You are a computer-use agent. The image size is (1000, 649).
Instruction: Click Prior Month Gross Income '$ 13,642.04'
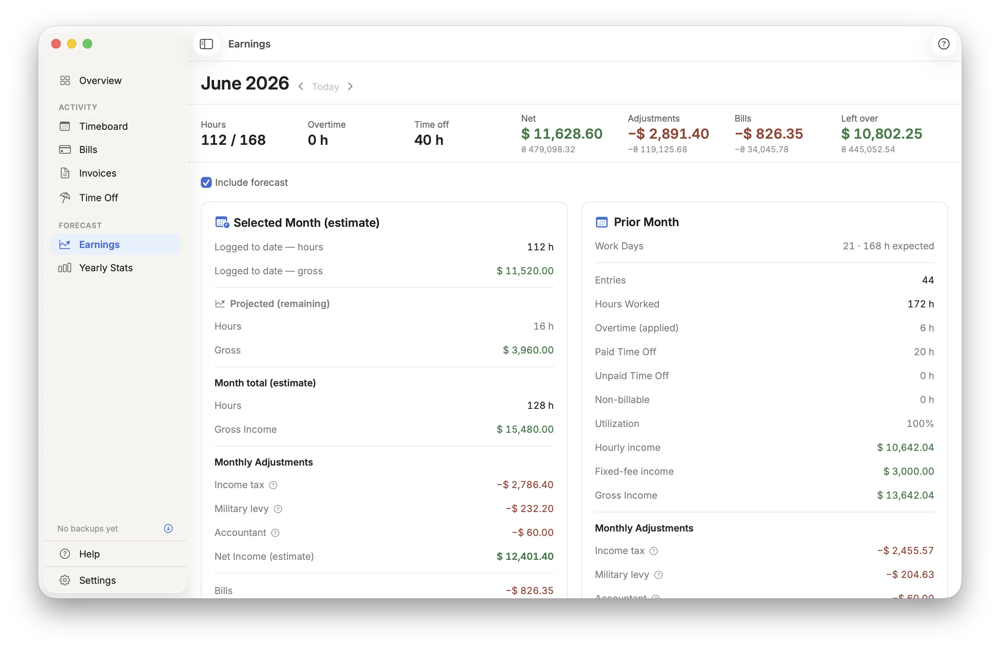[x=905, y=495]
